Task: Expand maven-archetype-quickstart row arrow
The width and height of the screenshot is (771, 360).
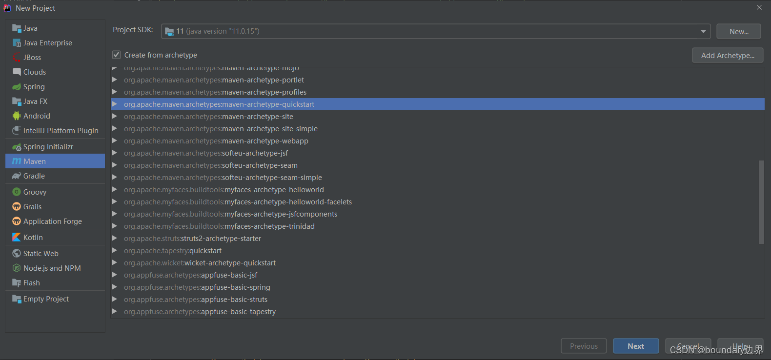Action: point(115,104)
